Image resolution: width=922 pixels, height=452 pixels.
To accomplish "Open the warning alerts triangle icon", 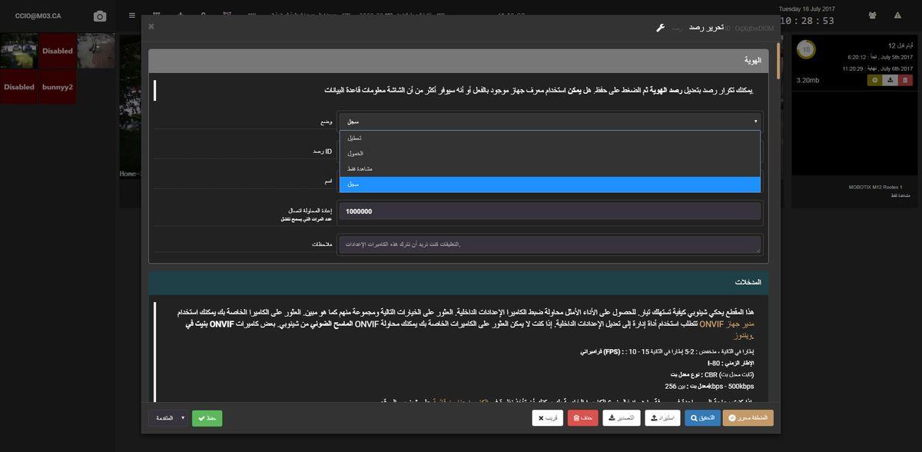I will point(897,15).
